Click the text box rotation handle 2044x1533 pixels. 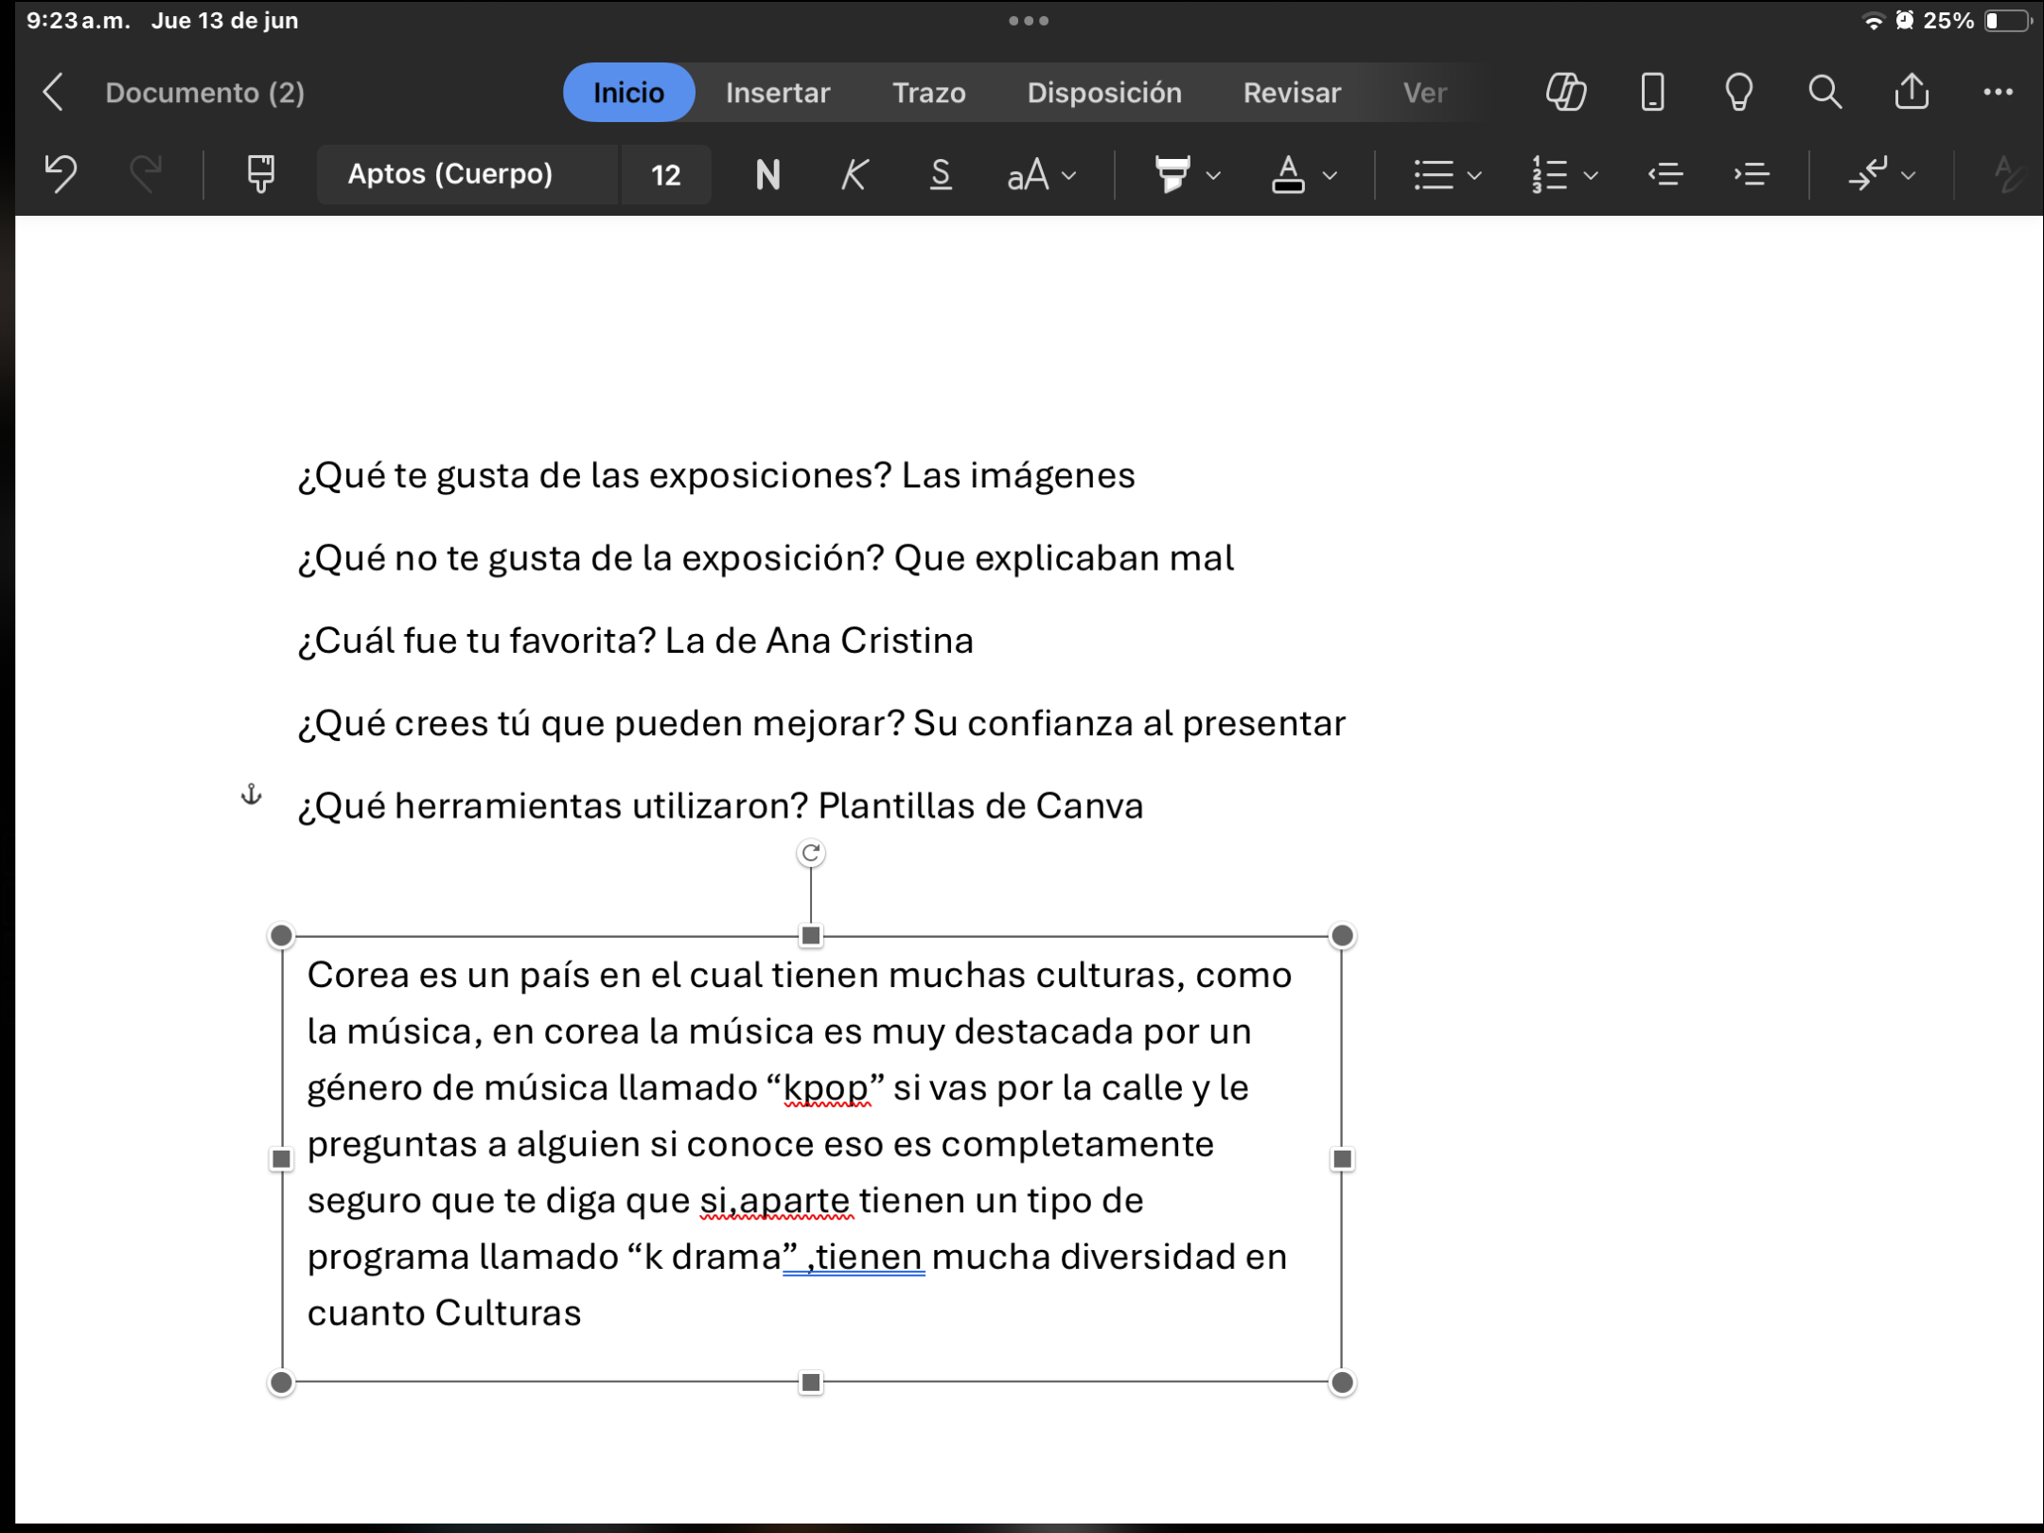click(810, 854)
